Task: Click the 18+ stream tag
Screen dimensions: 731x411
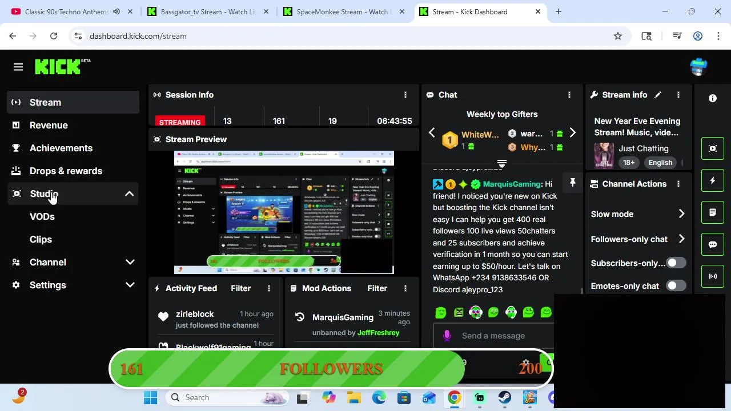Action: [x=629, y=163]
